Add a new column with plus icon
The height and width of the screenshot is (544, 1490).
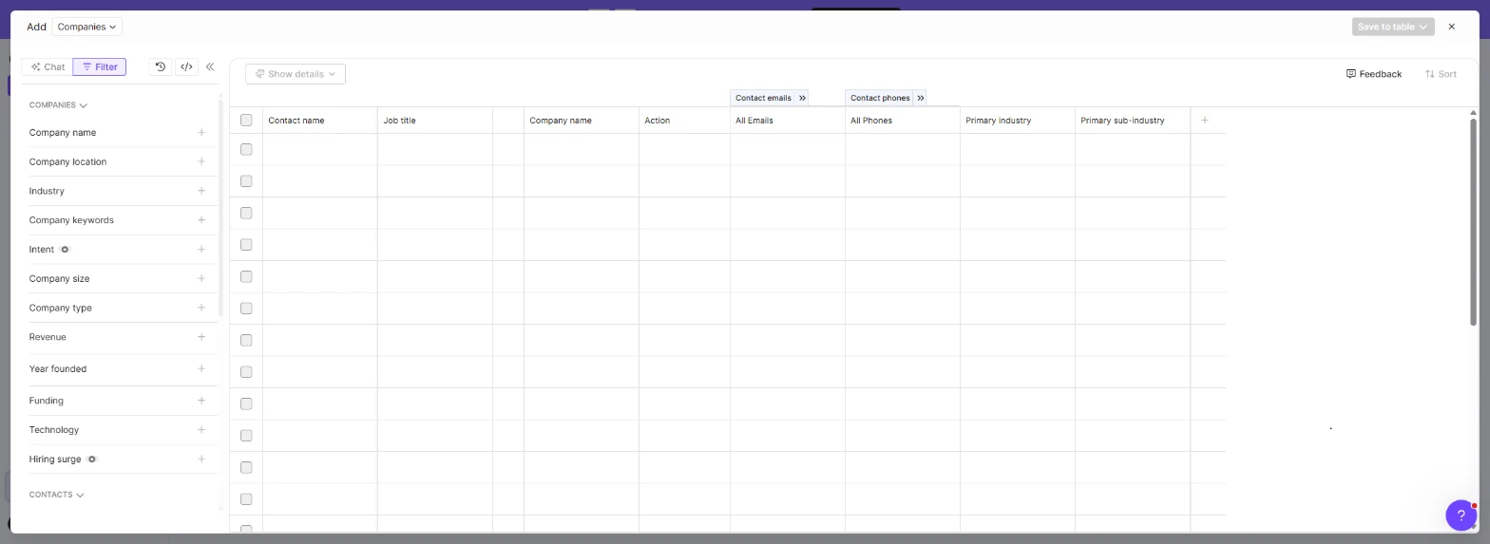click(x=1205, y=121)
